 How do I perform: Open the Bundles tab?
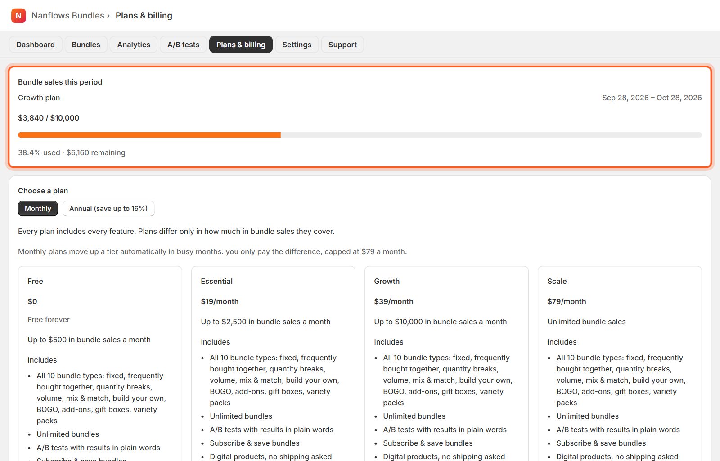tap(86, 45)
